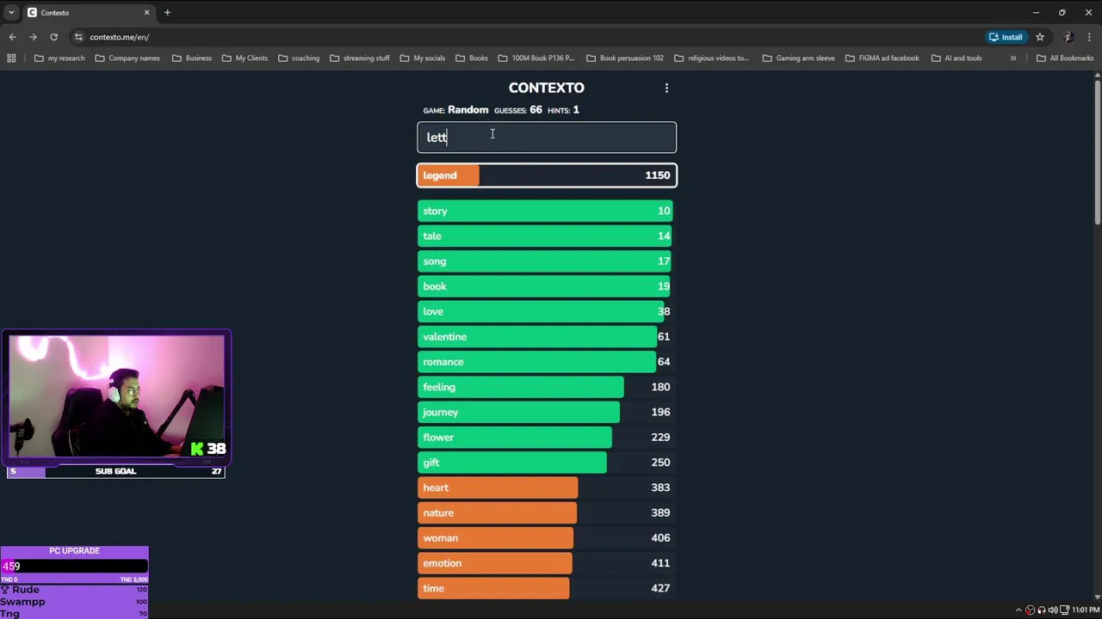This screenshot has height=619, width=1102.
Task: Expand the tab search dropdown arrow
Action: (11, 13)
